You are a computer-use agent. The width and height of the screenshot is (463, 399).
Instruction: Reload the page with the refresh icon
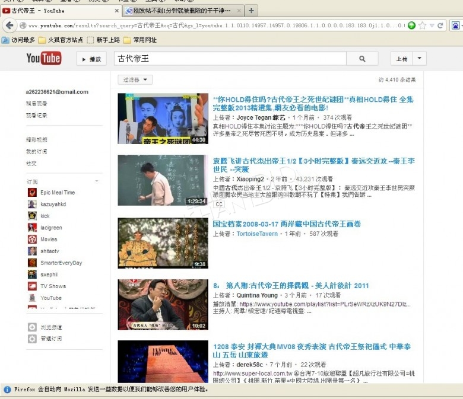click(x=440, y=25)
